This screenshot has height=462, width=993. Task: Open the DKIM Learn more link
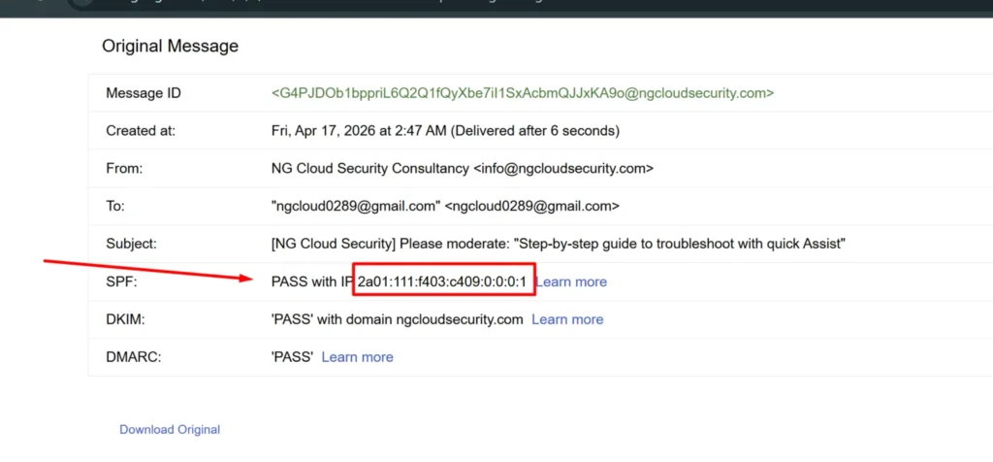point(567,319)
